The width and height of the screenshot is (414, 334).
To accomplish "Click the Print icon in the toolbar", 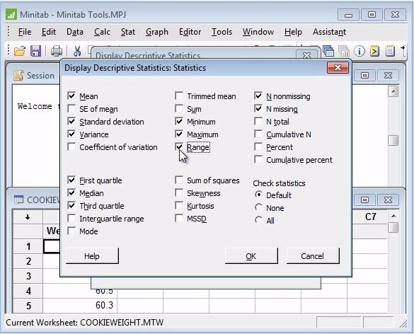I will pyautogui.click(x=57, y=51).
